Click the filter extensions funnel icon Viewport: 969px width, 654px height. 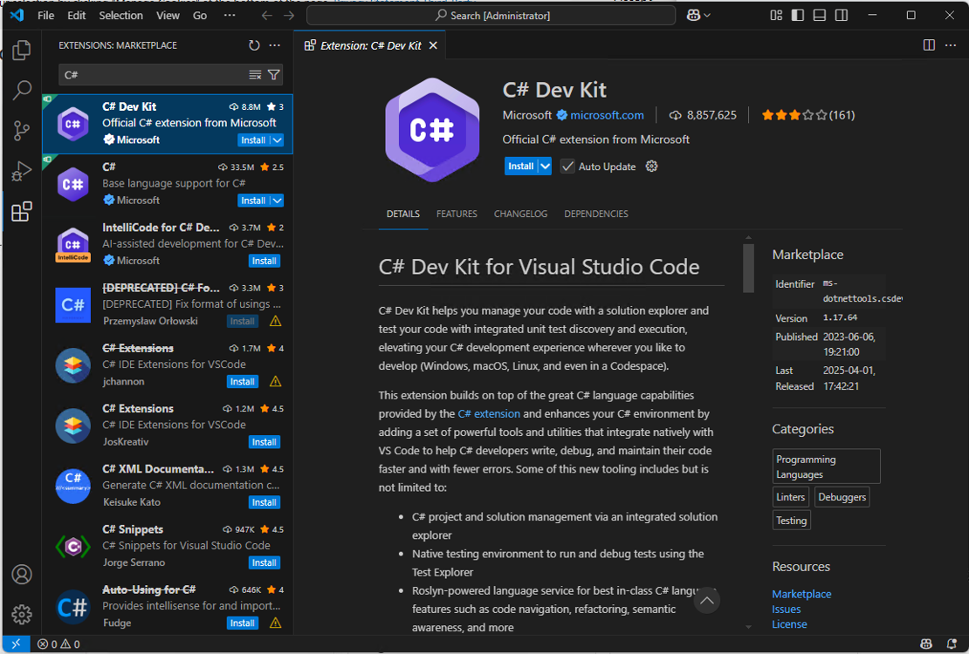[274, 75]
